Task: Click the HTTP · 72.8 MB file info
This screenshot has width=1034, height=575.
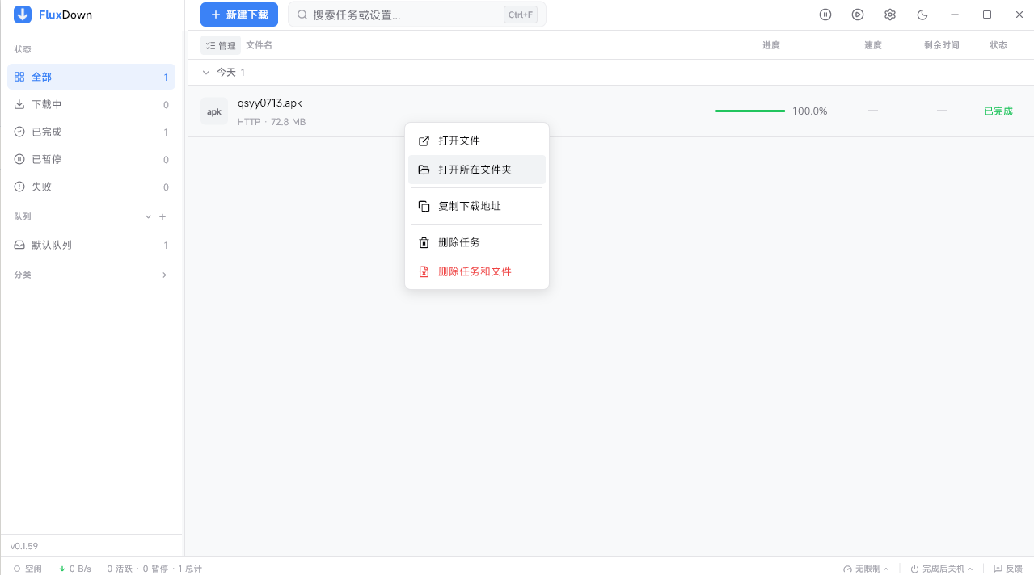Action: tap(272, 122)
